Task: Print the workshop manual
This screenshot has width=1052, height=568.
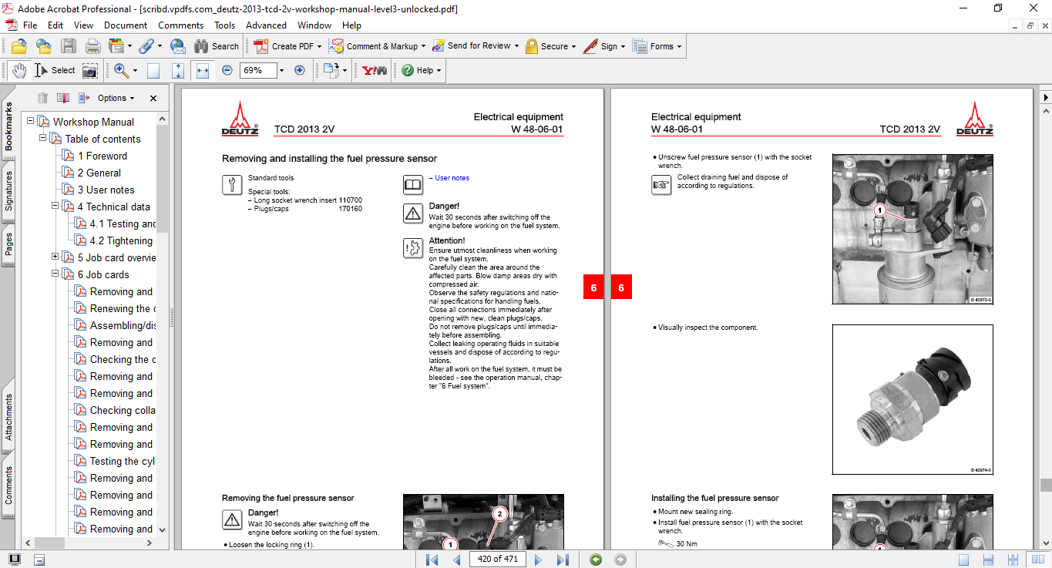Action: pyautogui.click(x=92, y=46)
